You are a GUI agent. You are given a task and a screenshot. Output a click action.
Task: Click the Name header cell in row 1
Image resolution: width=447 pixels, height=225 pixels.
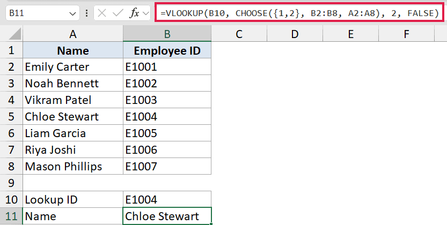[73, 50]
